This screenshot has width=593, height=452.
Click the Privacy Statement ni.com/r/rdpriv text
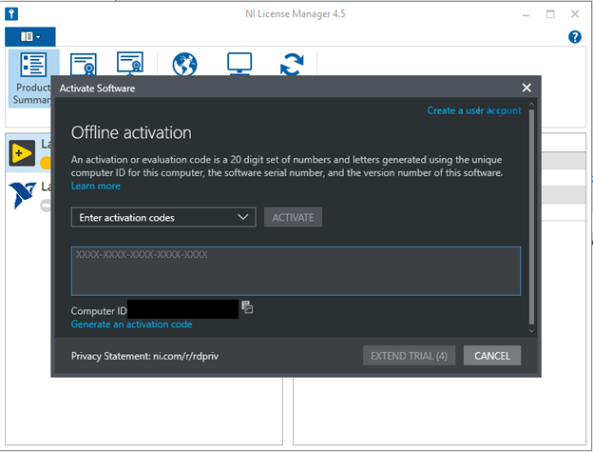(144, 356)
